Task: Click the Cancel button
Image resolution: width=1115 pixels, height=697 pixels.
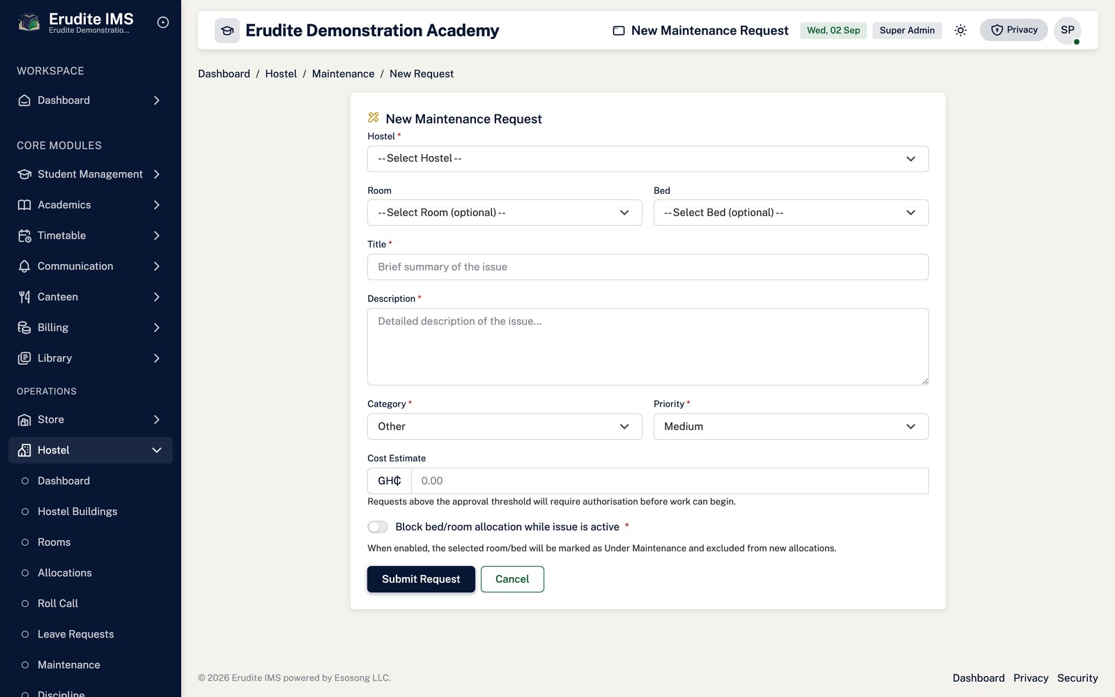Action: tap(512, 579)
